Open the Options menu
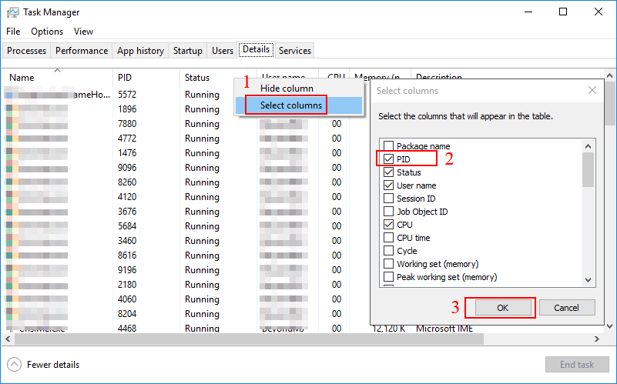 pyautogui.click(x=47, y=32)
